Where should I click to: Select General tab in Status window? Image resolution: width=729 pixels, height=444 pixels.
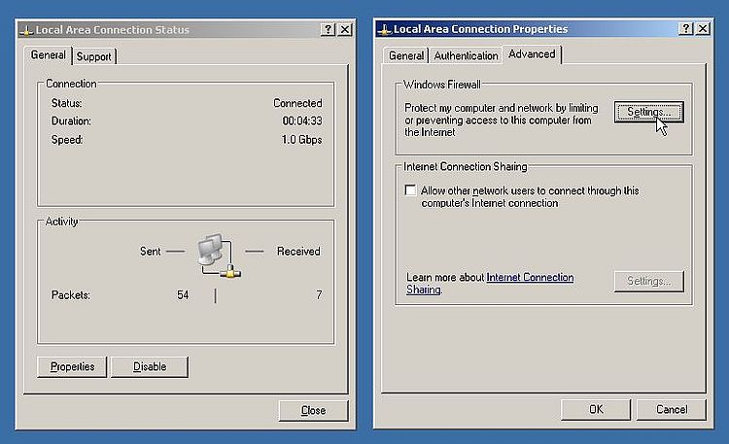pos(48,54)
